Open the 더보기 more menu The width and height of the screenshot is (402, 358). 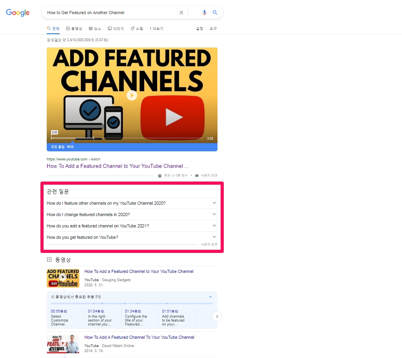pos(156,28)
